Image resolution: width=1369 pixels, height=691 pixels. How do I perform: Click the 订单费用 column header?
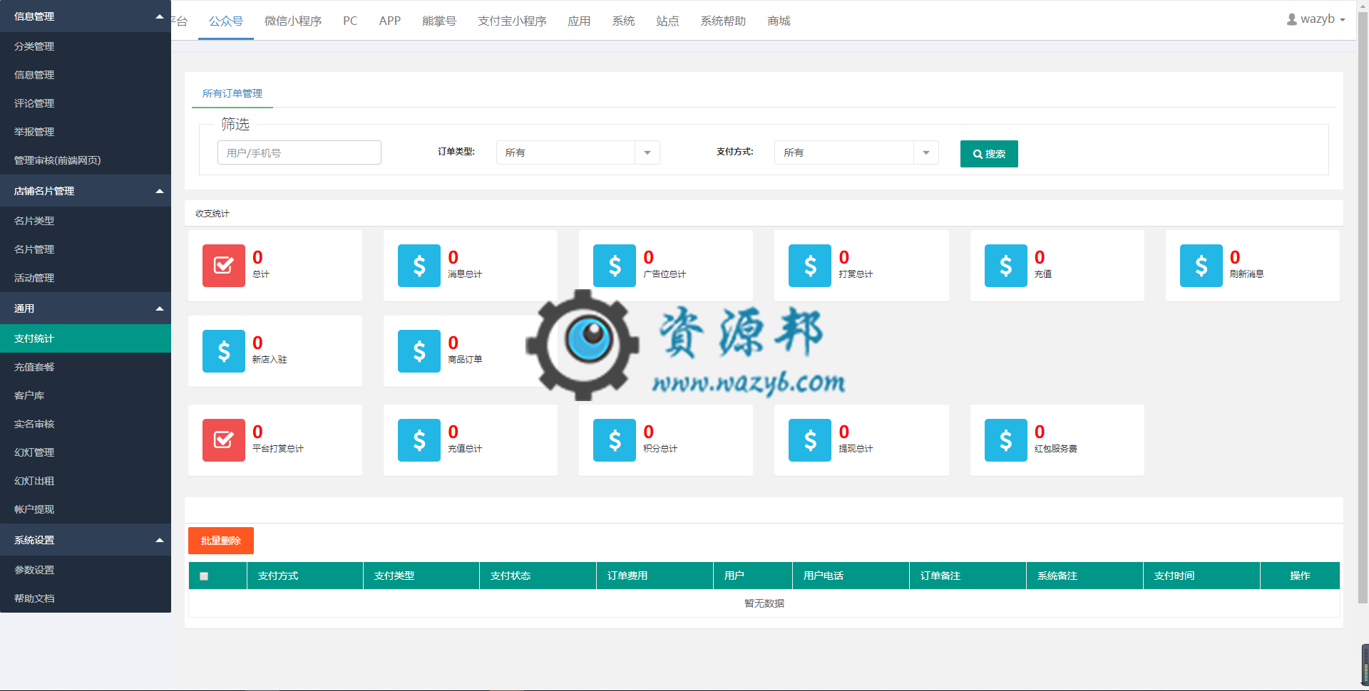[x=655, y=576]
